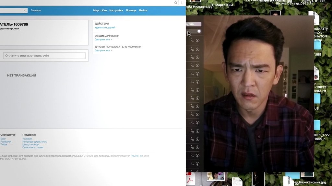Clear the FaceTime search field
Screen dimensions: 332x186
199,31
